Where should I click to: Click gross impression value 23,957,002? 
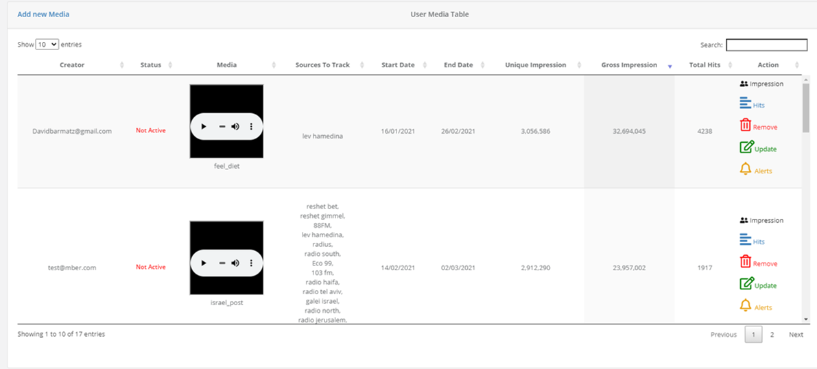click(x=629, y=268)
